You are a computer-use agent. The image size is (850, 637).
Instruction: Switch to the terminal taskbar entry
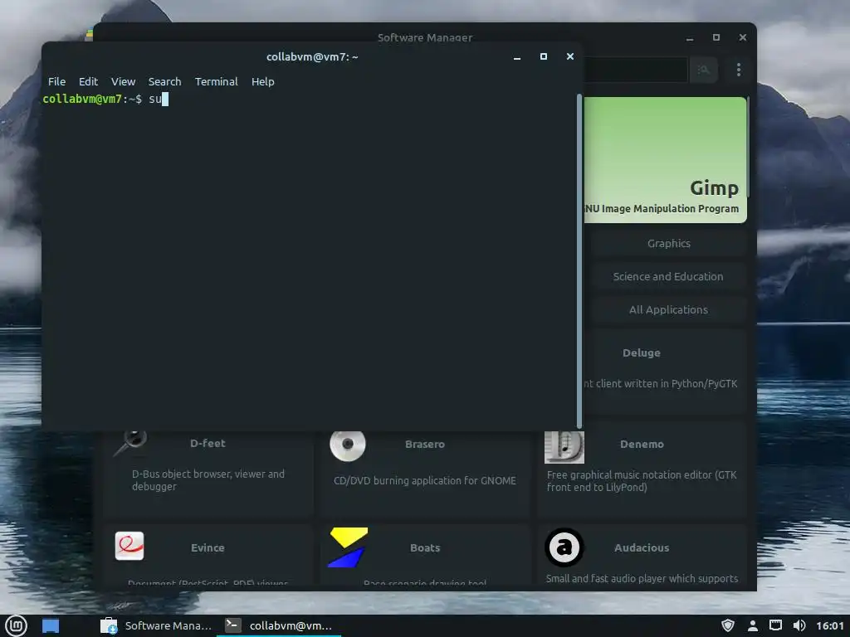pos(279,625)
